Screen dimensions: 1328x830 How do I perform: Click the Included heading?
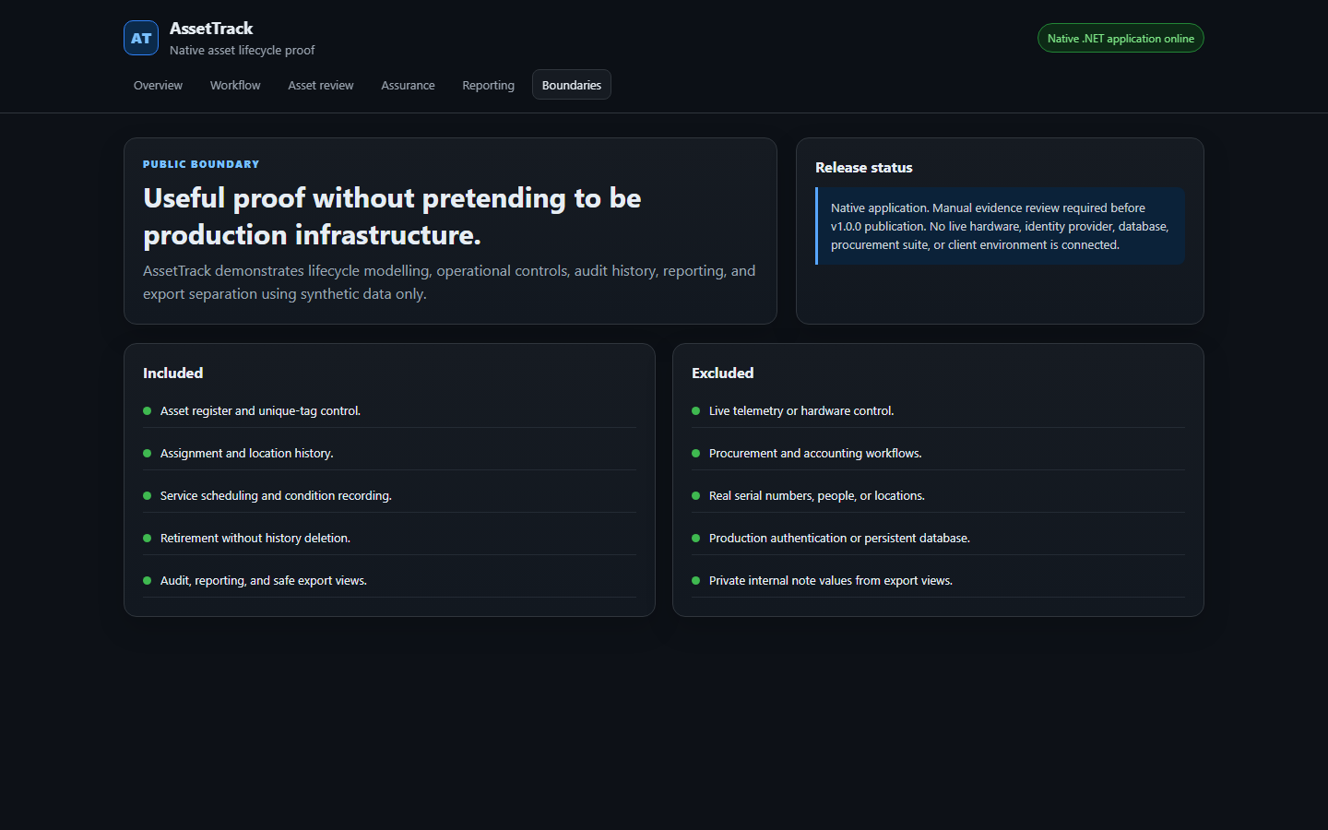click(172, 373)
